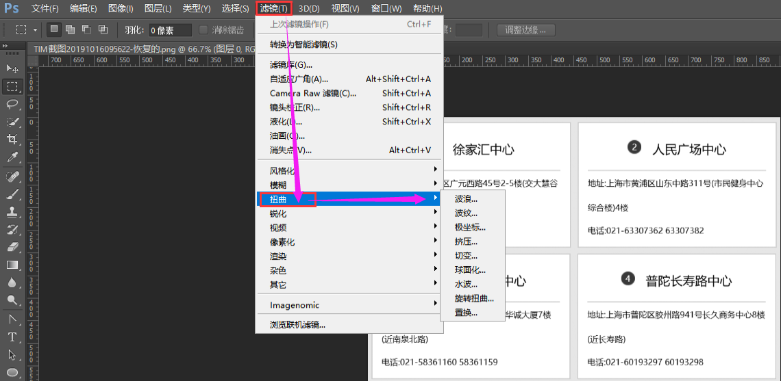The image size is (781, 381).
Task: Select the Path Selection tool
Action: (12, 354)
